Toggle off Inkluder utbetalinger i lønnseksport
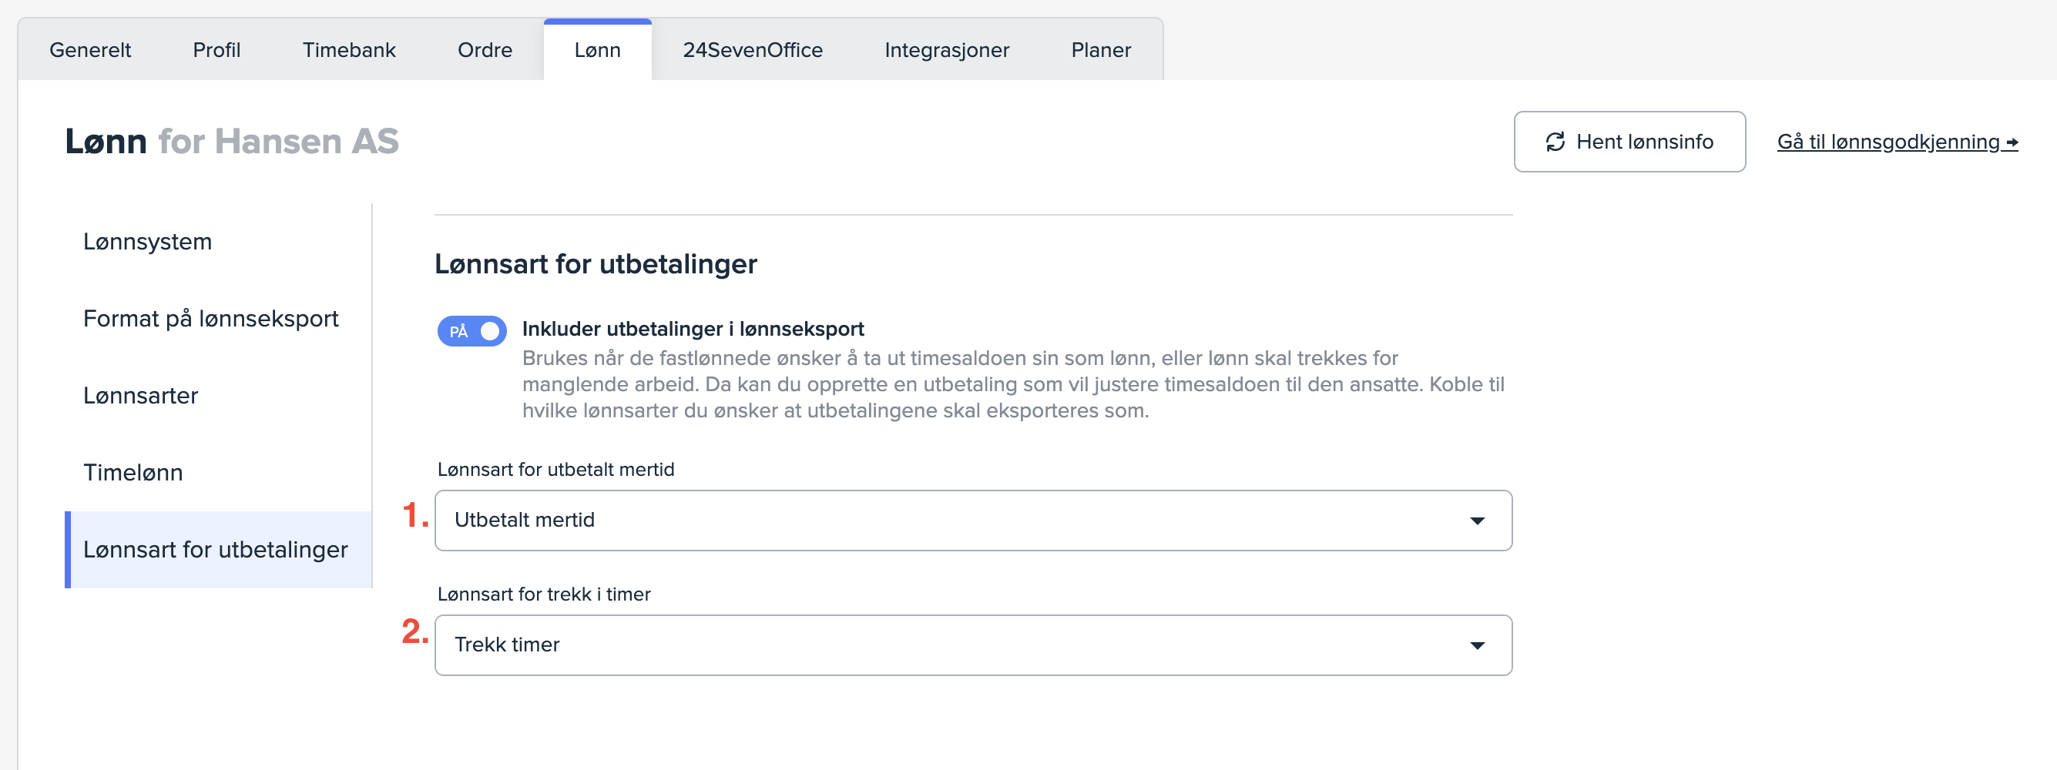This screenshot has width=2057, height=770. pyautogui.click(x=471, y=331)
